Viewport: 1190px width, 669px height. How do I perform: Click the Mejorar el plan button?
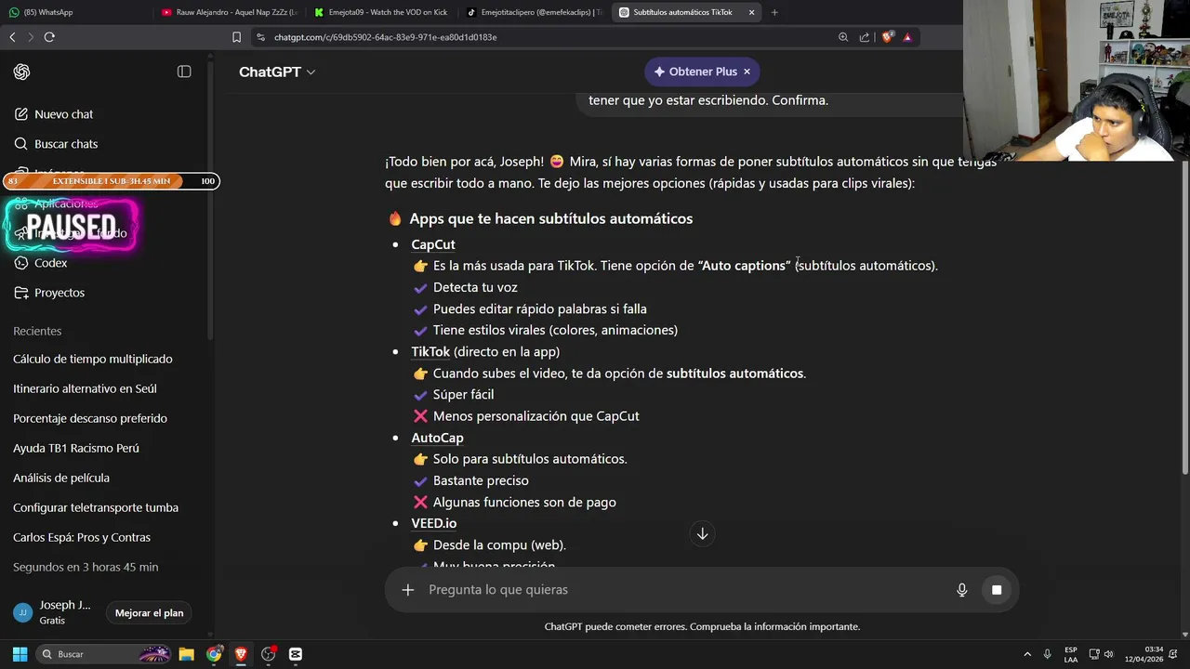[149, 613]
